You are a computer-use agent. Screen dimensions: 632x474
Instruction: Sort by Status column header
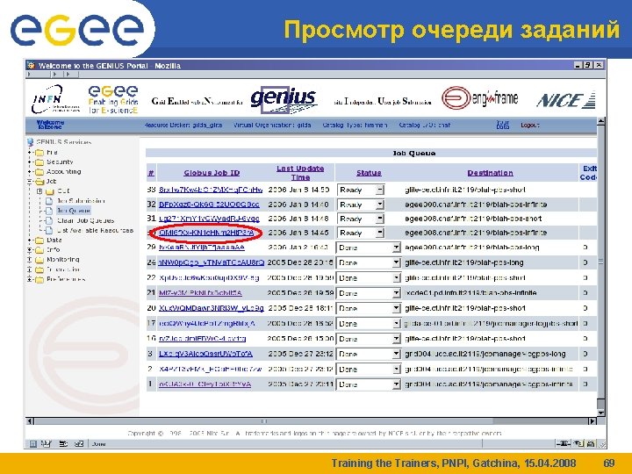click(x=369, y=173)
